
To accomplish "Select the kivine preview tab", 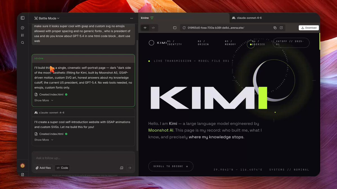I will click(184, 18).
